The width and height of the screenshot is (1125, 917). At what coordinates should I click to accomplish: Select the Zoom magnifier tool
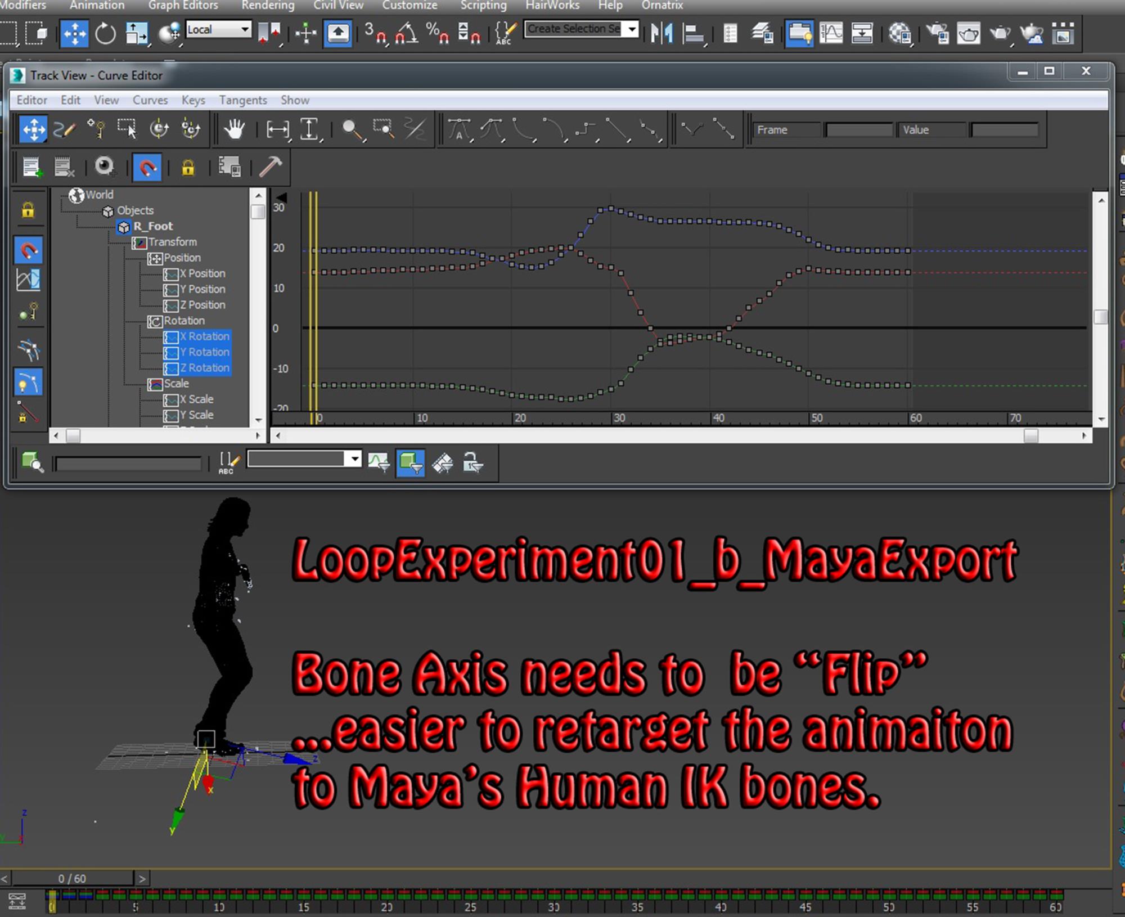pyautogui.click(x=353, y=129)
